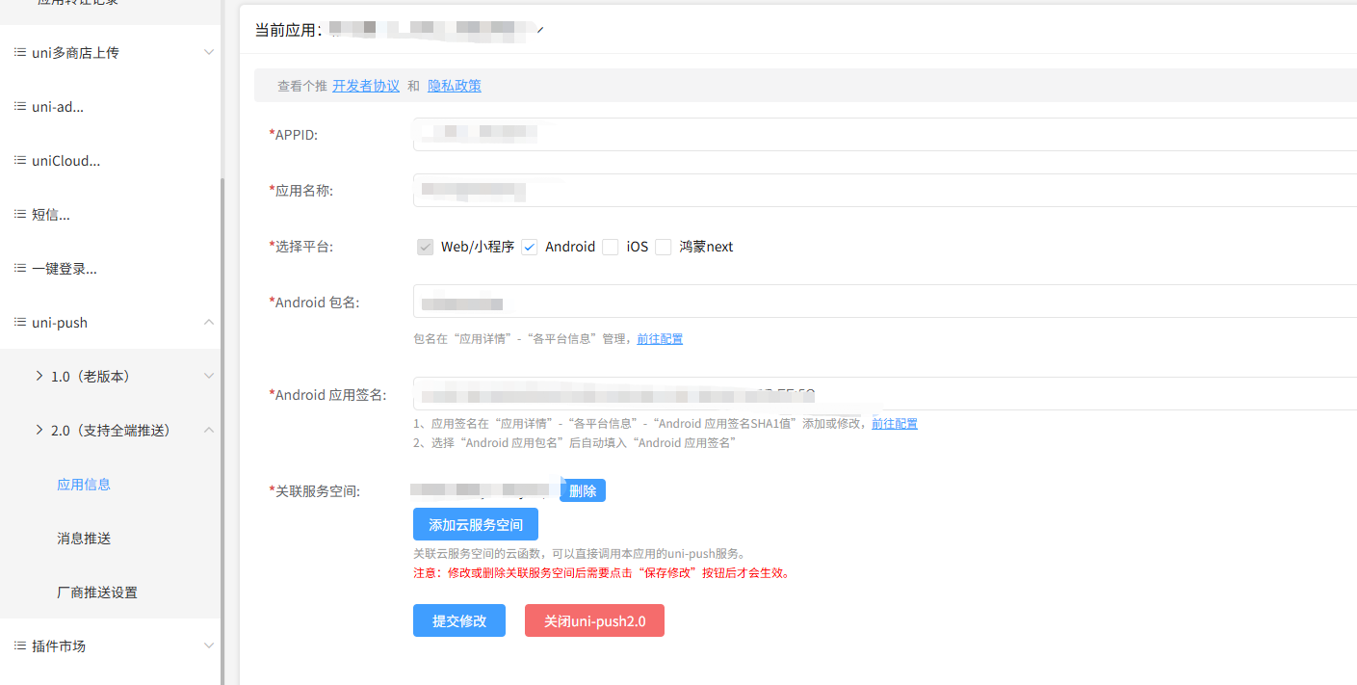
Task: Expand the 1.0（老版本） submenu
Action: click(209, 377)
